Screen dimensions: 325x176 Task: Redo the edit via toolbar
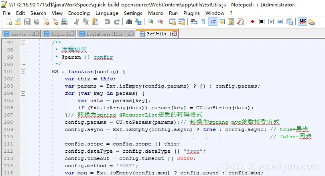pos(117,22)
